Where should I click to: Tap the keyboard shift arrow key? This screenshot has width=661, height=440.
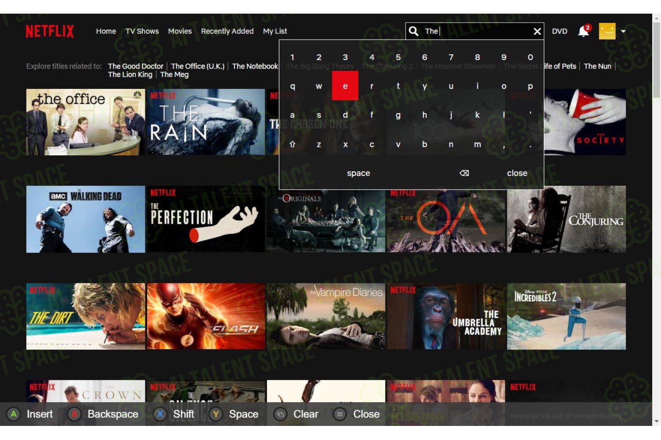pos(292,144)
